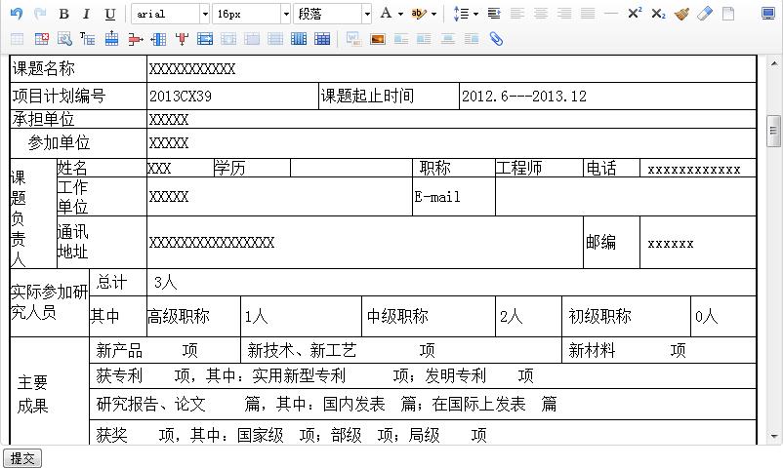Switch to fullscreen editor mode

pos(768,14)
